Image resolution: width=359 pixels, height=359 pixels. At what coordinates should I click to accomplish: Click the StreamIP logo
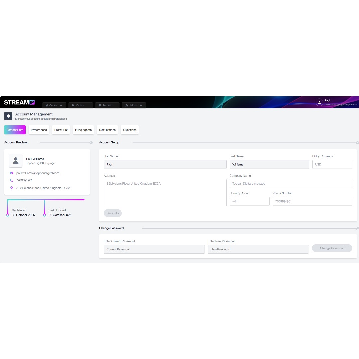point(19,102)
